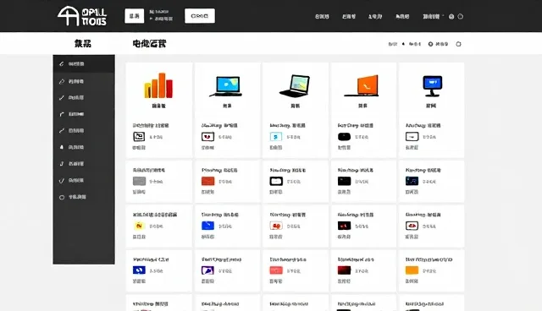Image resolution: width=542 pixels, height=311 pixels.
Task: Click the red-orange rectangle product icon
Action: coord(207,181)
